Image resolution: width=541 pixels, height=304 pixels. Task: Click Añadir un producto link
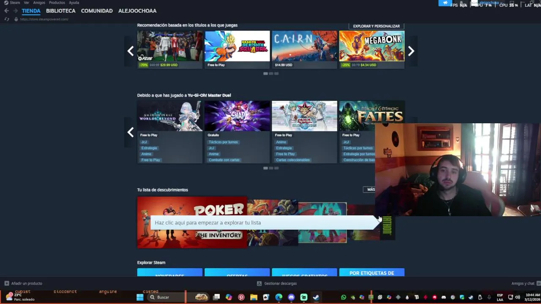[27, 283]
